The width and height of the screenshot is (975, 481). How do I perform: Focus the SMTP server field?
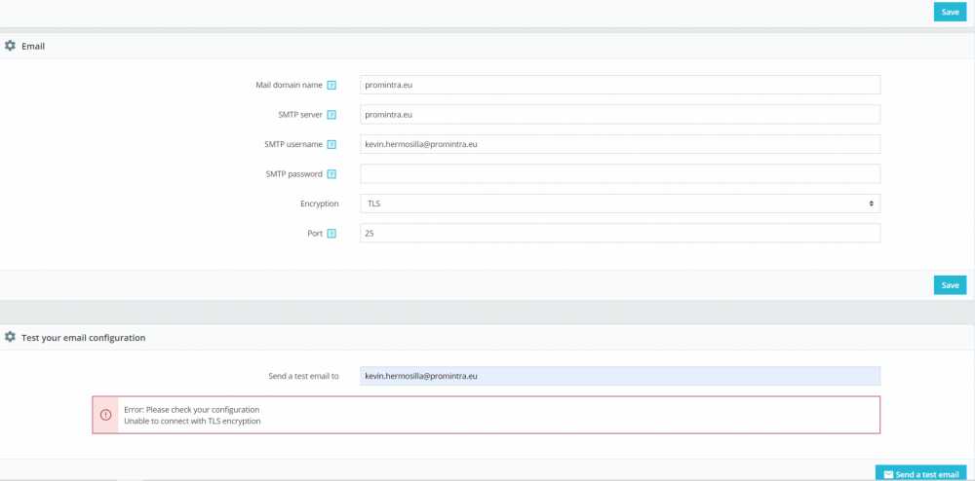(620, 114)
